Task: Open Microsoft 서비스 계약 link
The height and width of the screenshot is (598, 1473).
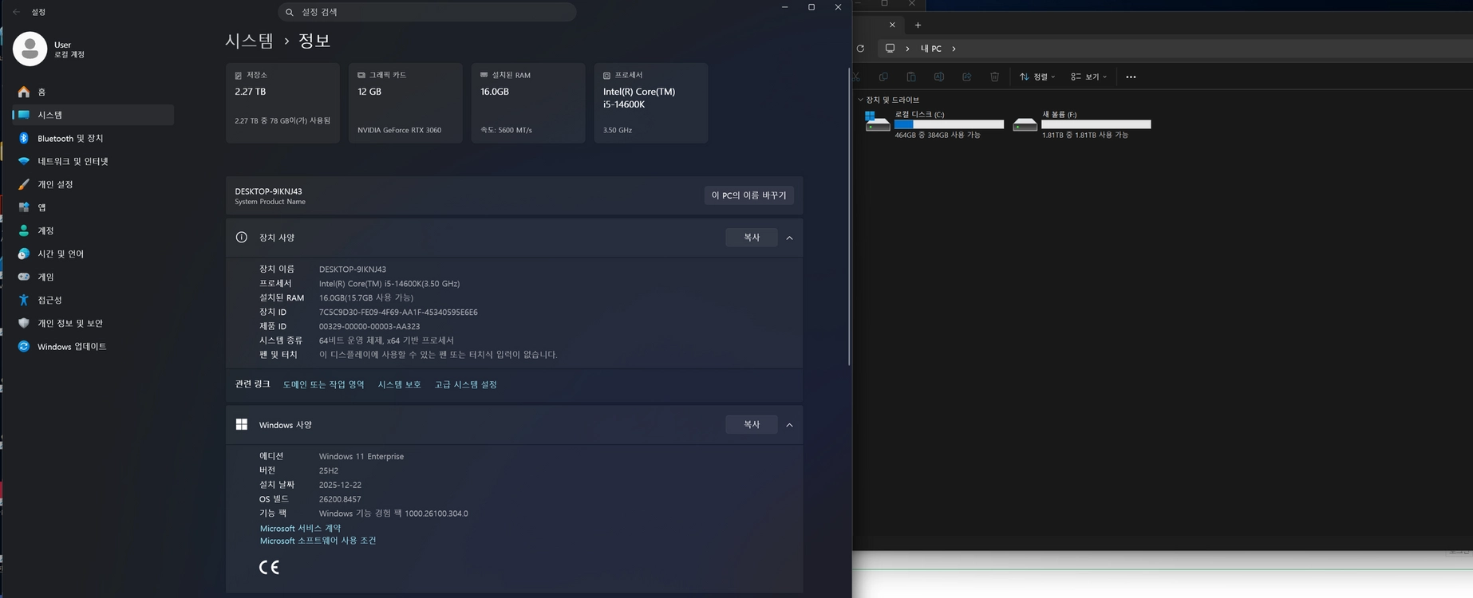Action: 300,528
